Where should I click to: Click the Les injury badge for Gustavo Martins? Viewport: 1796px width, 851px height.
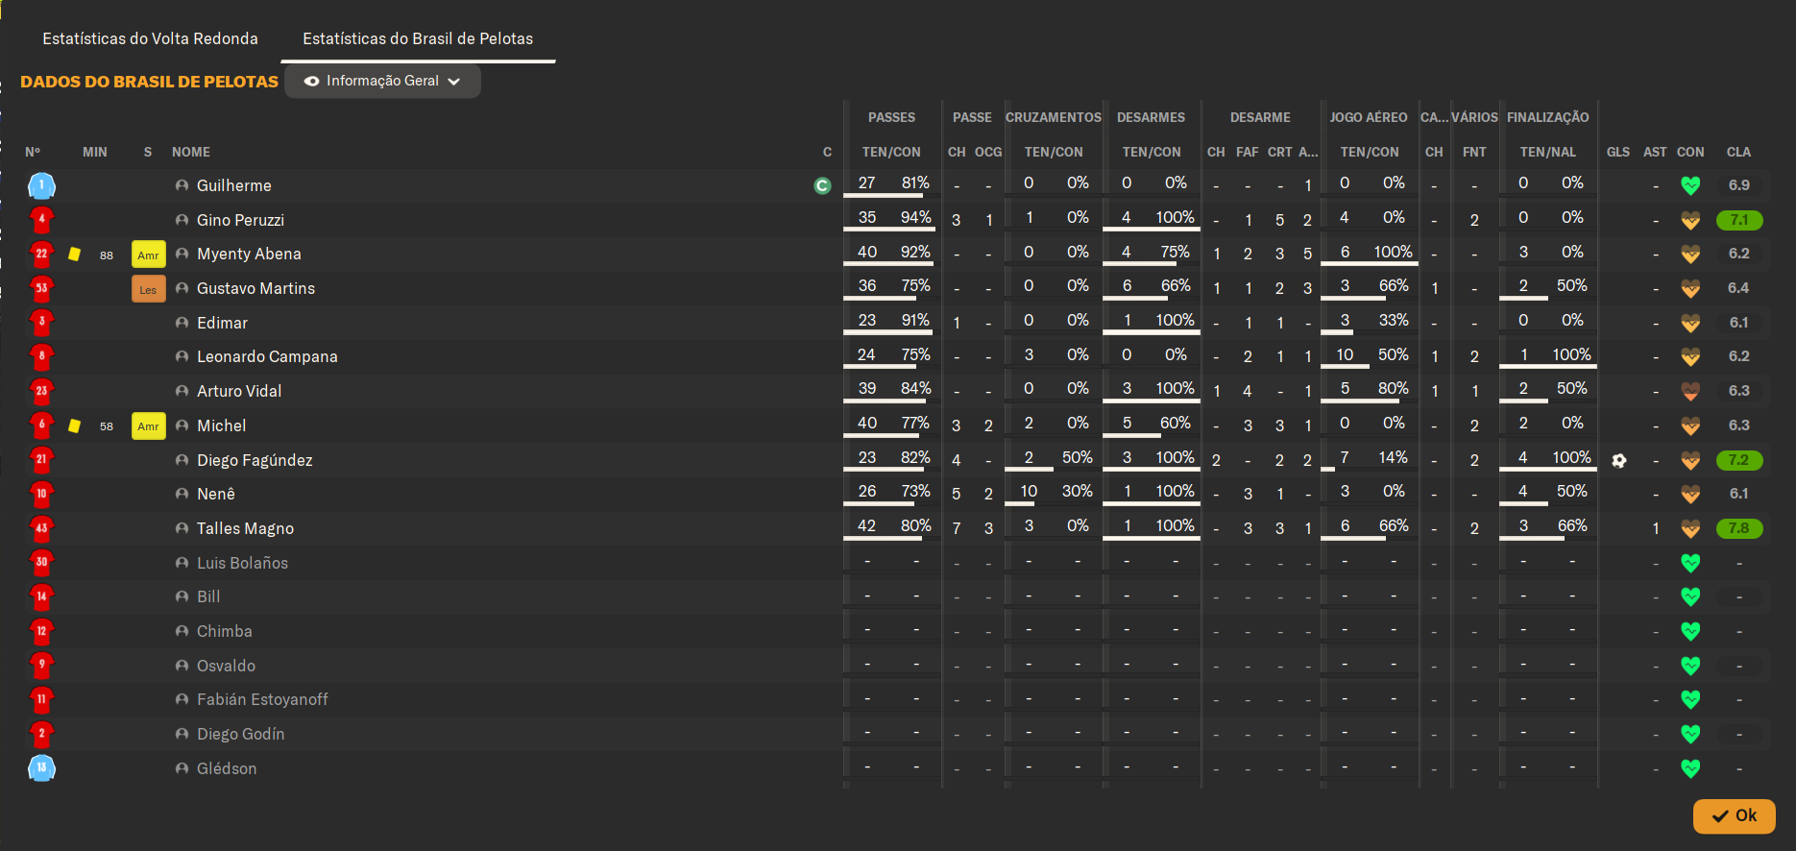click(148, 289)
